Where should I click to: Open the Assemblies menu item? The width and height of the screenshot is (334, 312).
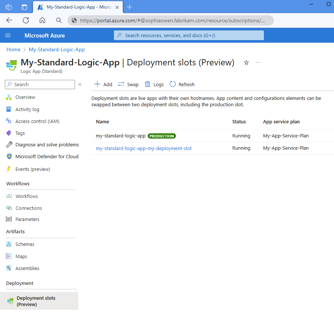(27, 269)
